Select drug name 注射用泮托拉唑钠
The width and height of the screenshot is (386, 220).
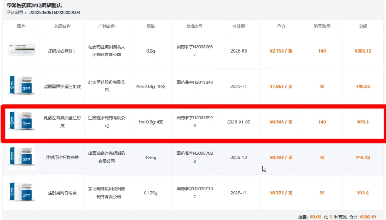coord(62,158)
